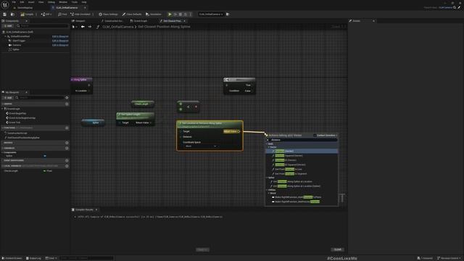Open the Help menu

(x=84, y=2)
